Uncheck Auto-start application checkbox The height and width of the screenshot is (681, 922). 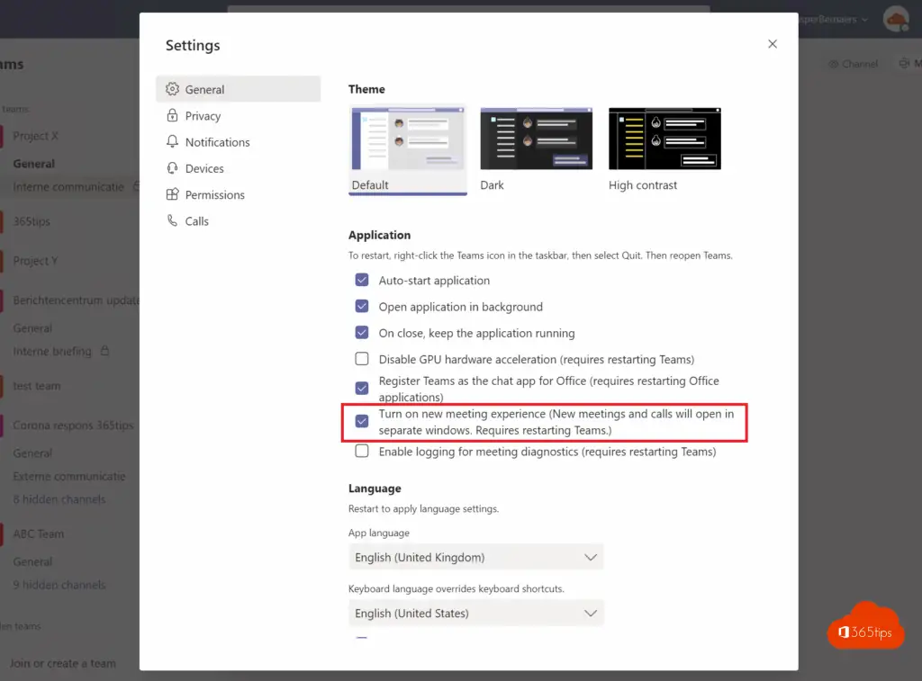(x=362, y=281)
